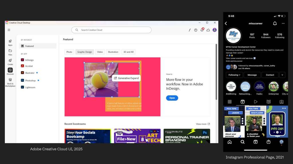Click the notifications bell in Creative Cloud
The height and width of the screenshot is (164, 293).
[202, 30]
